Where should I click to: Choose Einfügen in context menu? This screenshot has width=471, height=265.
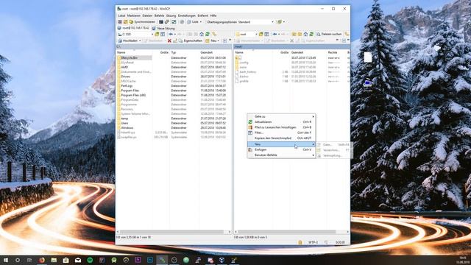coord(281,149)
